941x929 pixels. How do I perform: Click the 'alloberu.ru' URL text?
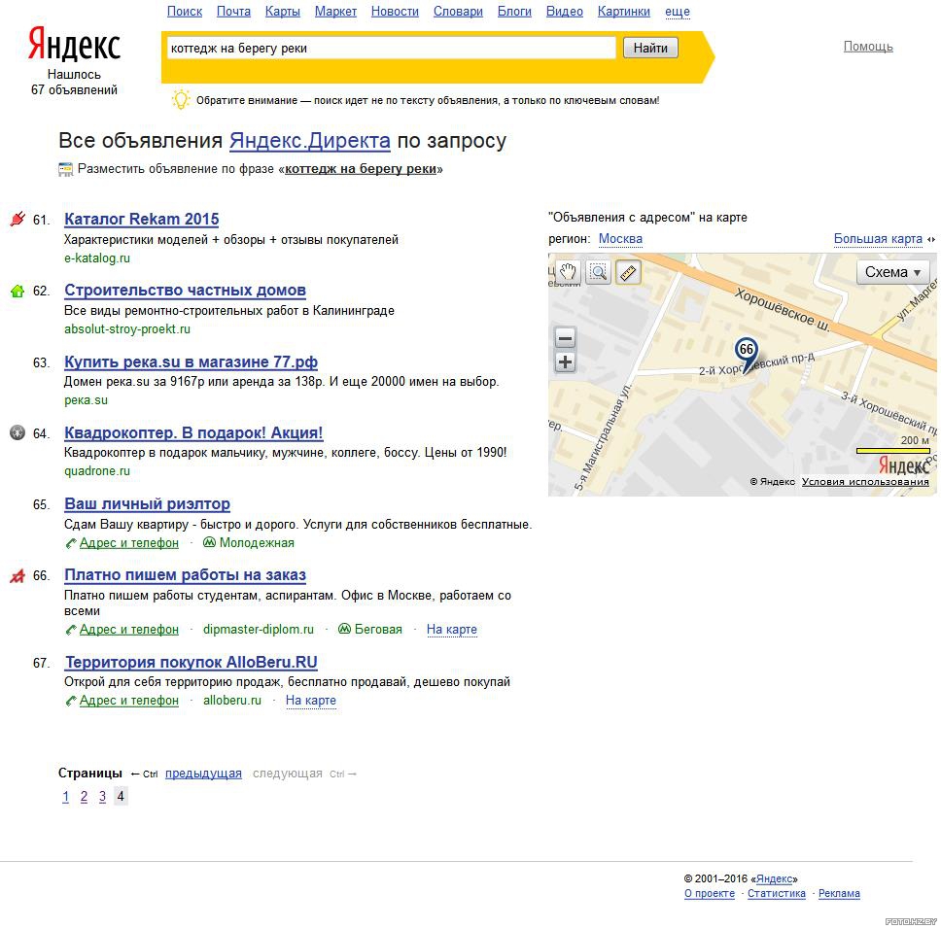[x=232, y=700]
